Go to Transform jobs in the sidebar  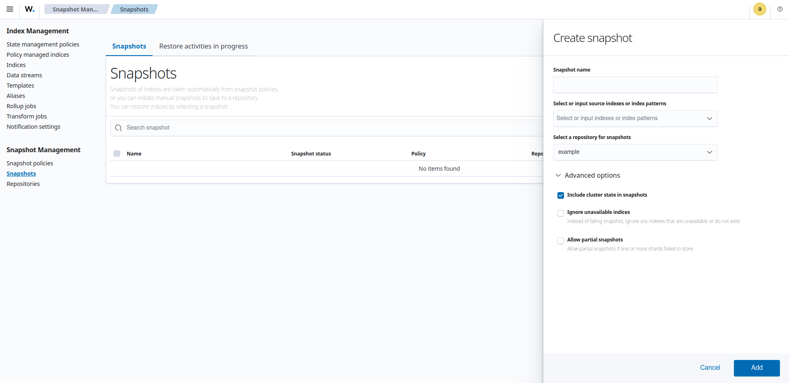tap(26, 116)
